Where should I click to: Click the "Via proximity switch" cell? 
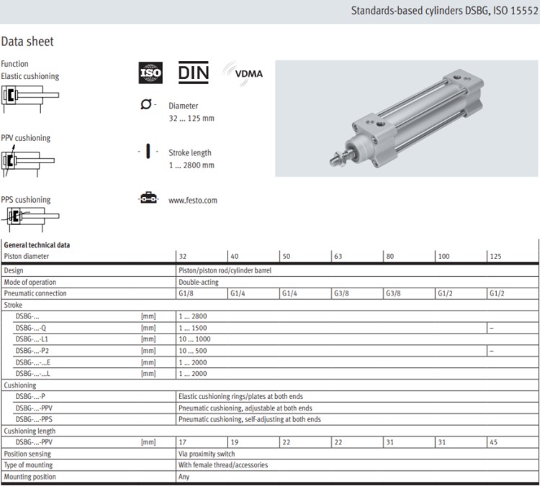coord(207,454)
